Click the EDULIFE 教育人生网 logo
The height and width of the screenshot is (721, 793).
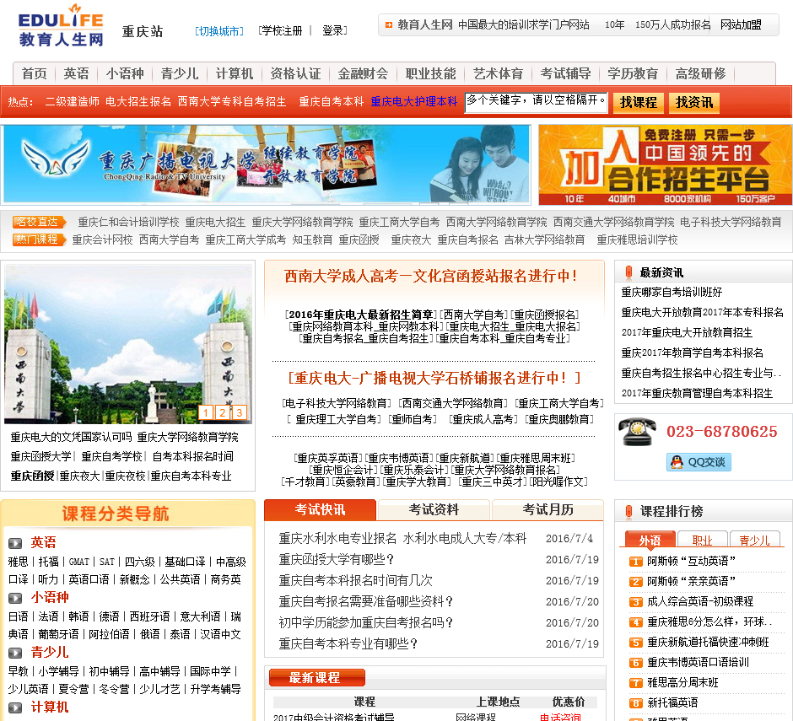point(61,25)
